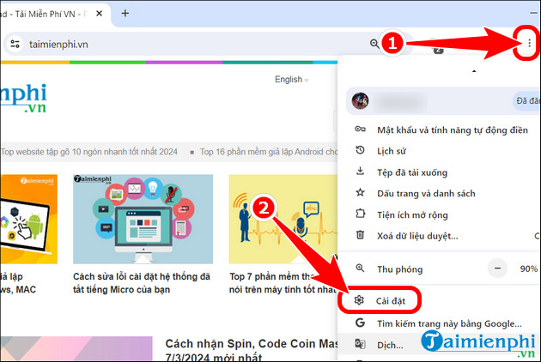Viewport: 541px width, 362px height.
Task: Click the profile avatar in the menu
Action: 360,100
